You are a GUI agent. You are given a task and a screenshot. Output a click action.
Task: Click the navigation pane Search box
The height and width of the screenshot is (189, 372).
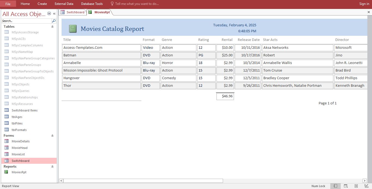[26, 21]
